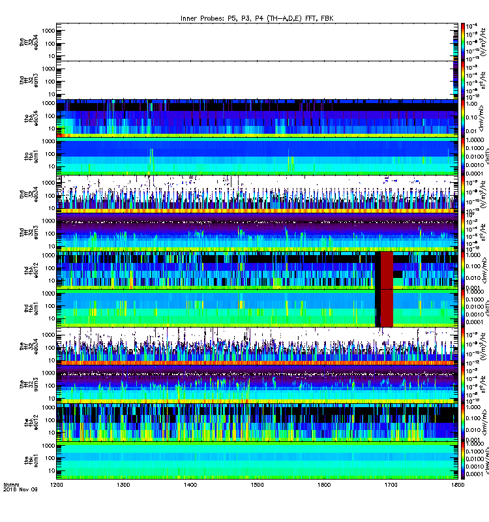
Task: Click the color bar beside tha fff edc34 panel
Action: pyautogui.click(x=463, y=42)
